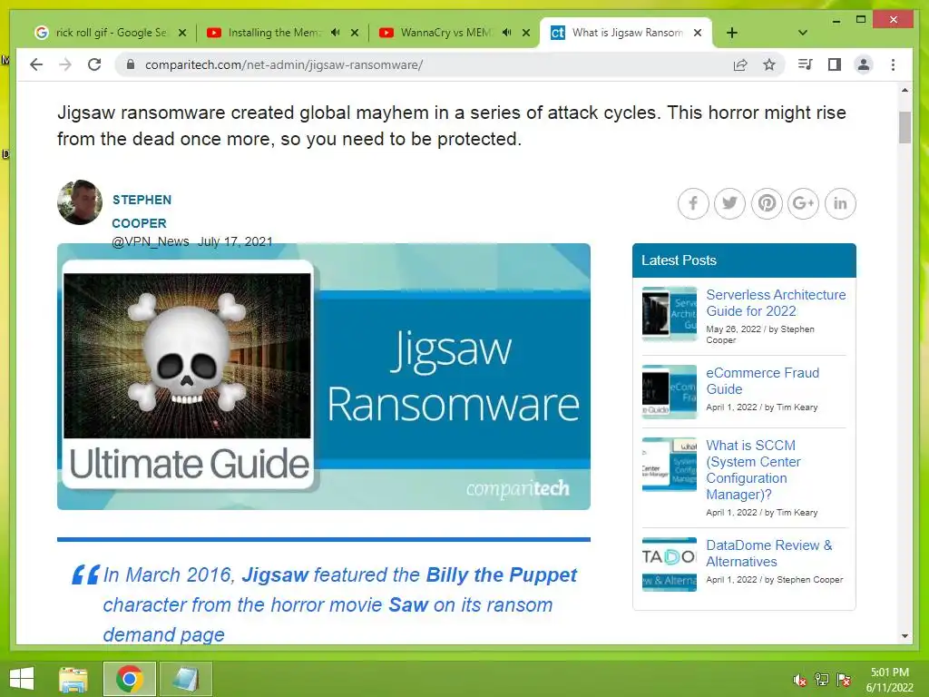Close the Installing the Memz tab
Image resolution: width=929 pixels, height=697 pixels.
click(355, 33)
